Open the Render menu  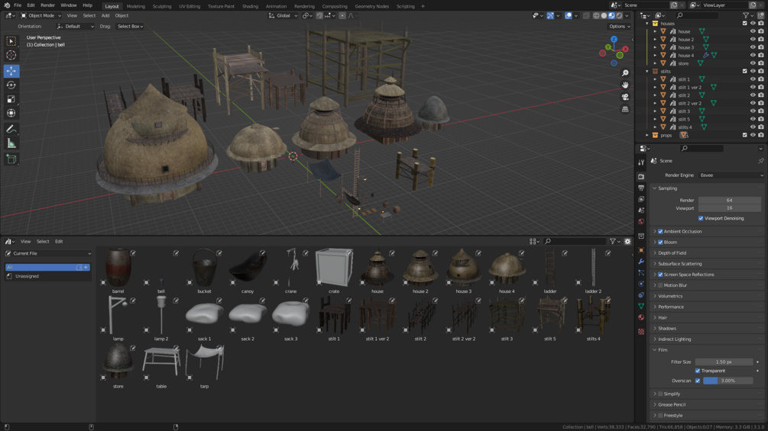click(x=47, y=5)
